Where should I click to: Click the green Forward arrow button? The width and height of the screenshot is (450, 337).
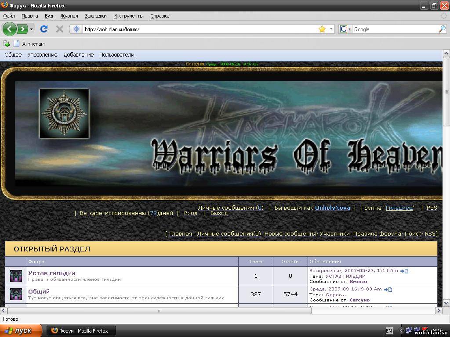(x=22, y=29)
